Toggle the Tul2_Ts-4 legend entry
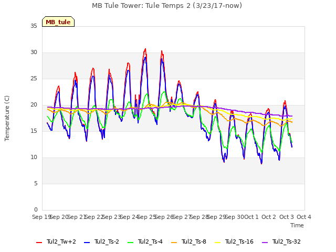336x252 pixels. 145,241
